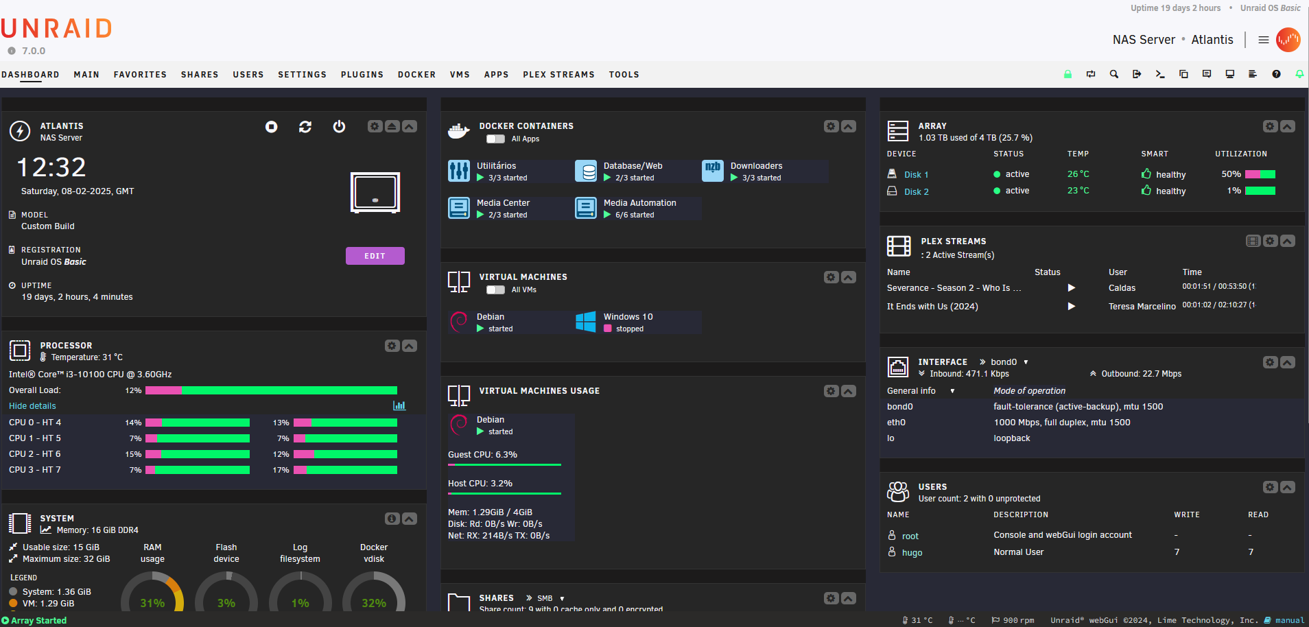Toggle the All VMs switch
The image size is (1309, 627).
[495, 289]
